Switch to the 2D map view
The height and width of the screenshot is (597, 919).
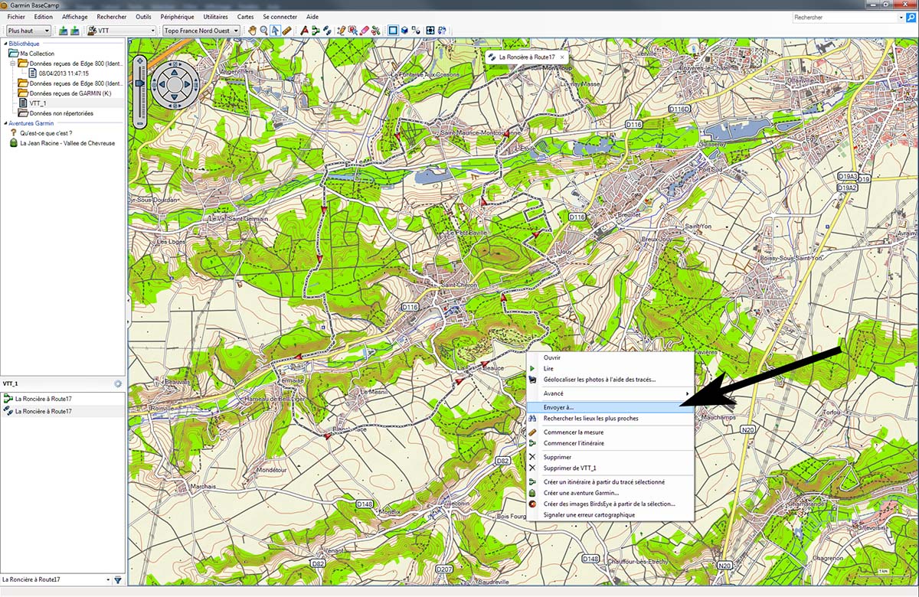coord(393,31)
